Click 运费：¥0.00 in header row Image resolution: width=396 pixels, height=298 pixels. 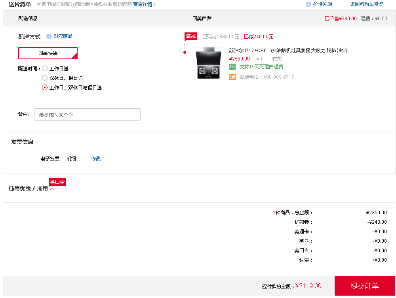(x=374, y=19)
